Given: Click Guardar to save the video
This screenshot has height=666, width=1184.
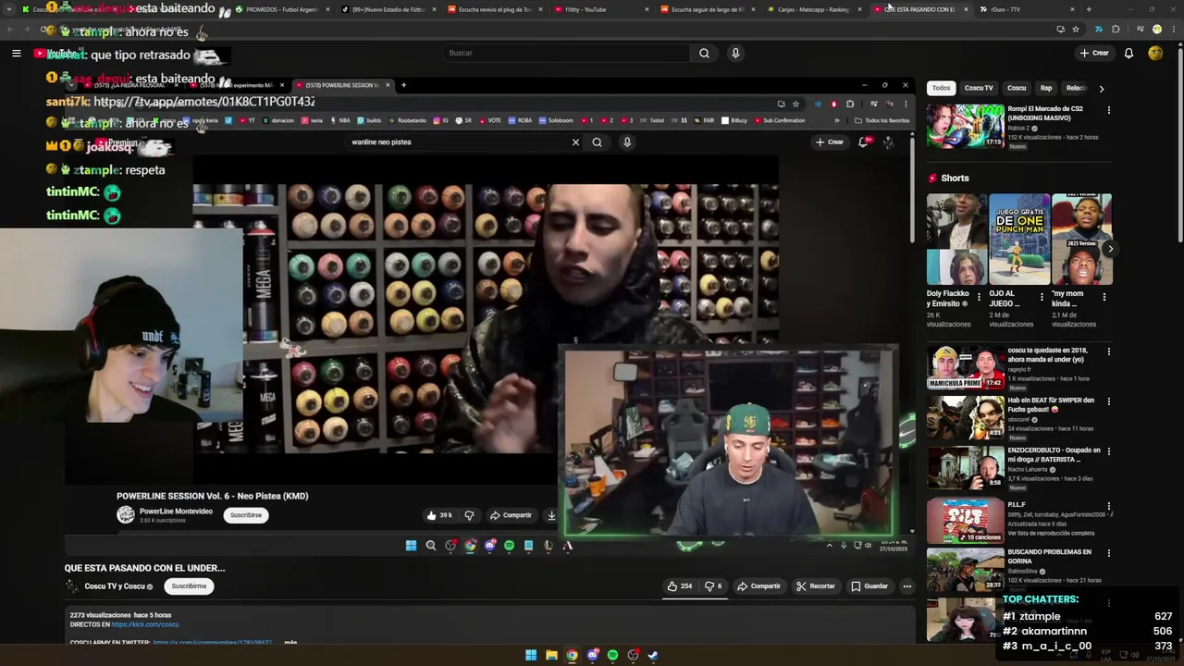Looking at the screenshot, I should [x=869, y=586].
